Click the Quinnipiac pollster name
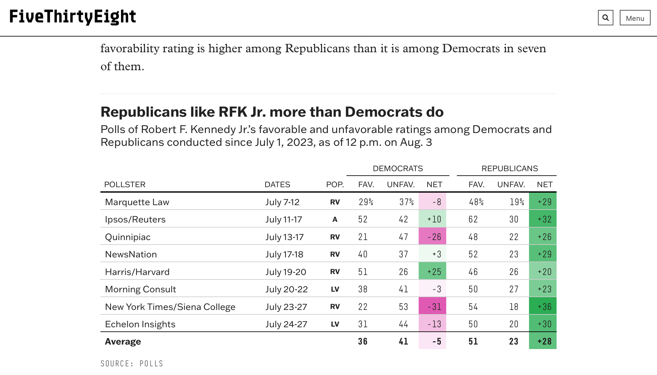The image size is (657, 375). coord(128,237)
